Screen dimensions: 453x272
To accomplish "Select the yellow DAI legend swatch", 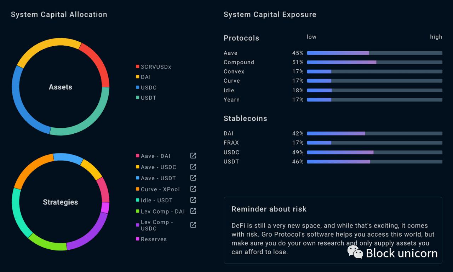I will point(137,77).
